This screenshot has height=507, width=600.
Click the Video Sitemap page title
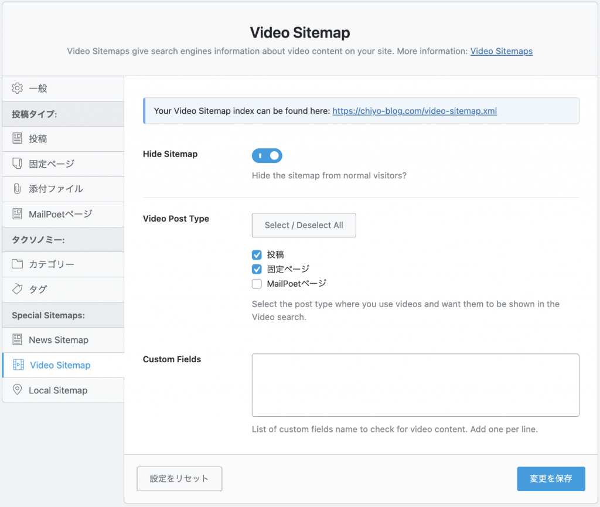click(300, 32)
